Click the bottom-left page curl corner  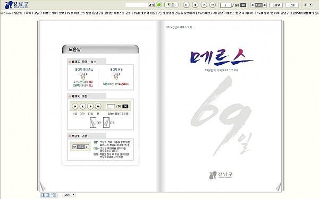pyautogui.click(x=43, y=186)
